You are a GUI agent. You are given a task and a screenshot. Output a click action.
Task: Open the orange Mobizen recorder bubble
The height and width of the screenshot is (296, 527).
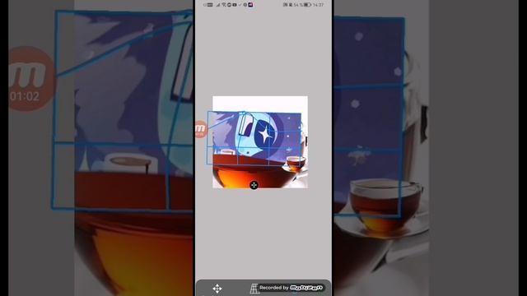pos(200,129)
